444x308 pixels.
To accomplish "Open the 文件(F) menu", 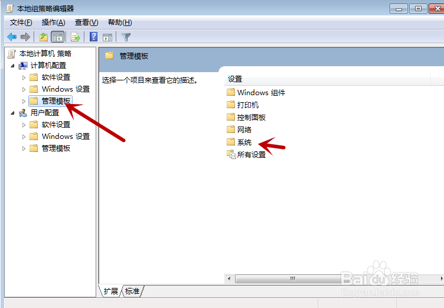I will (21, 22).
